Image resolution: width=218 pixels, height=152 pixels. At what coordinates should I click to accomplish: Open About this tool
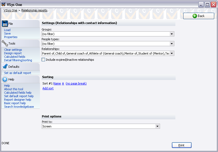tap(13, 89)
